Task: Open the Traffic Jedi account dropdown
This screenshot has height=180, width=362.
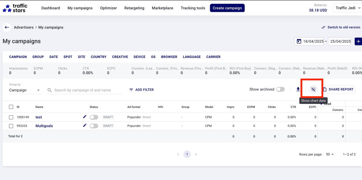Action: click(x=347, y=8)
